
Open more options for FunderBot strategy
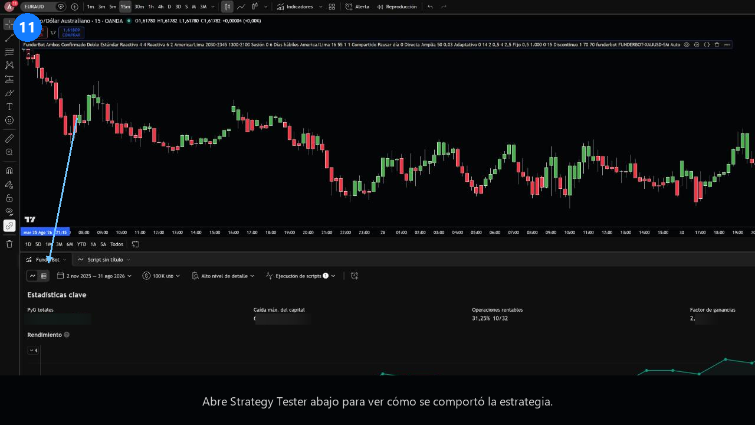click(727, 45)
